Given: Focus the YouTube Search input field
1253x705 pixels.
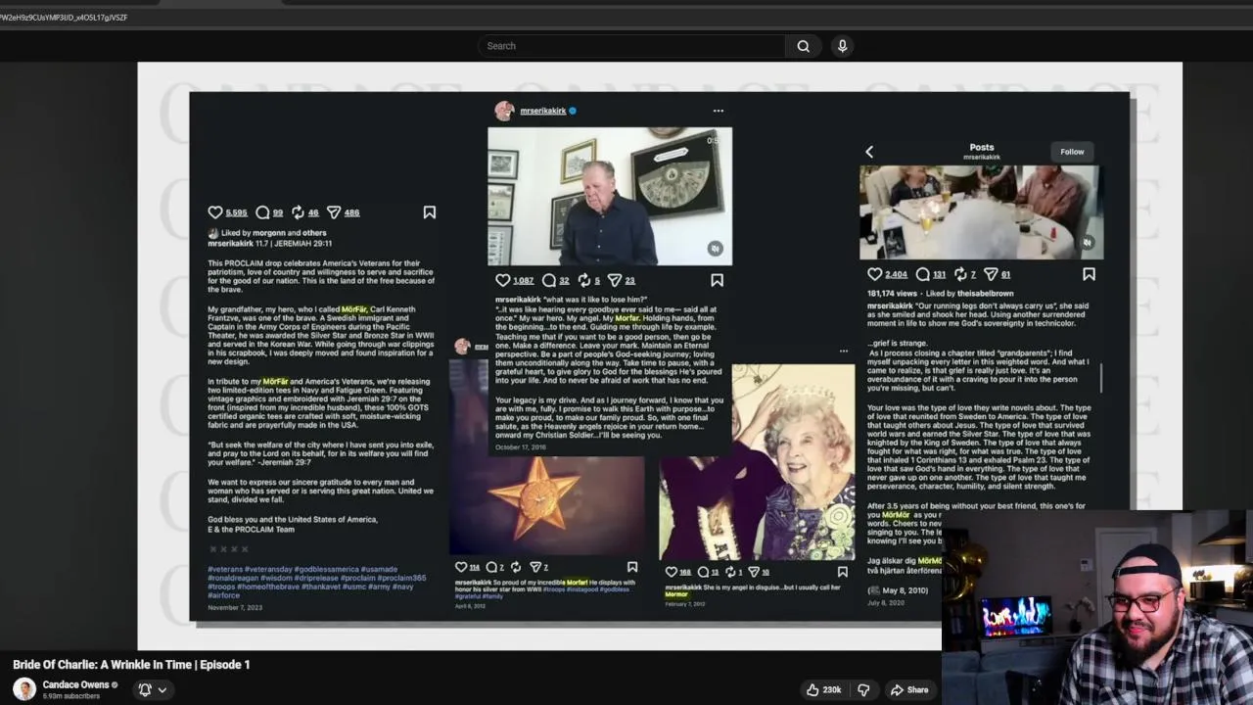Looking at the screenshot, I should click(631, 46).
